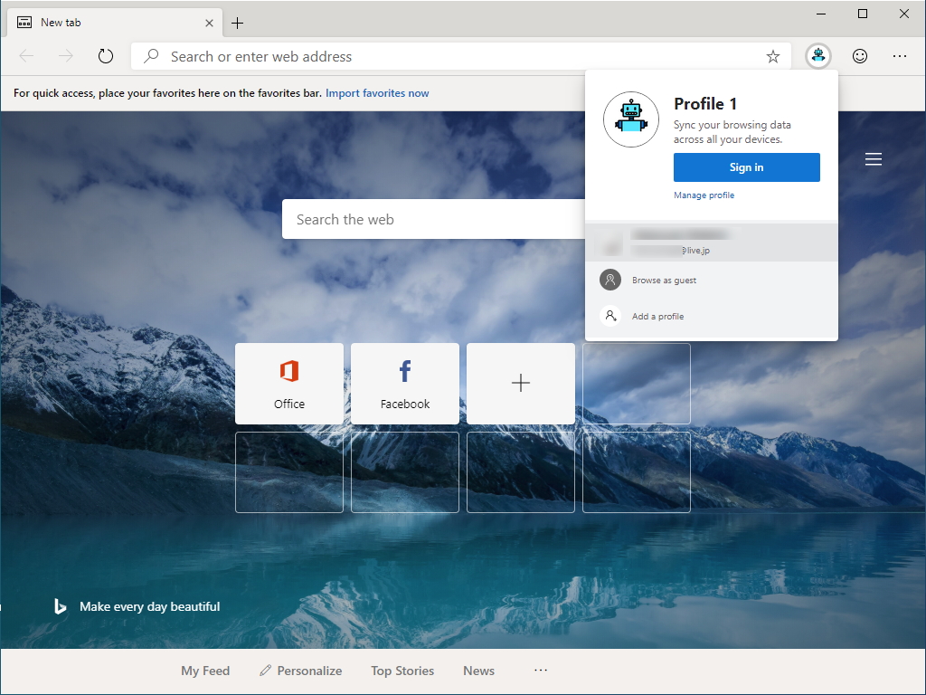
Task: Open Manage profile settings
Action: [704, 195]
